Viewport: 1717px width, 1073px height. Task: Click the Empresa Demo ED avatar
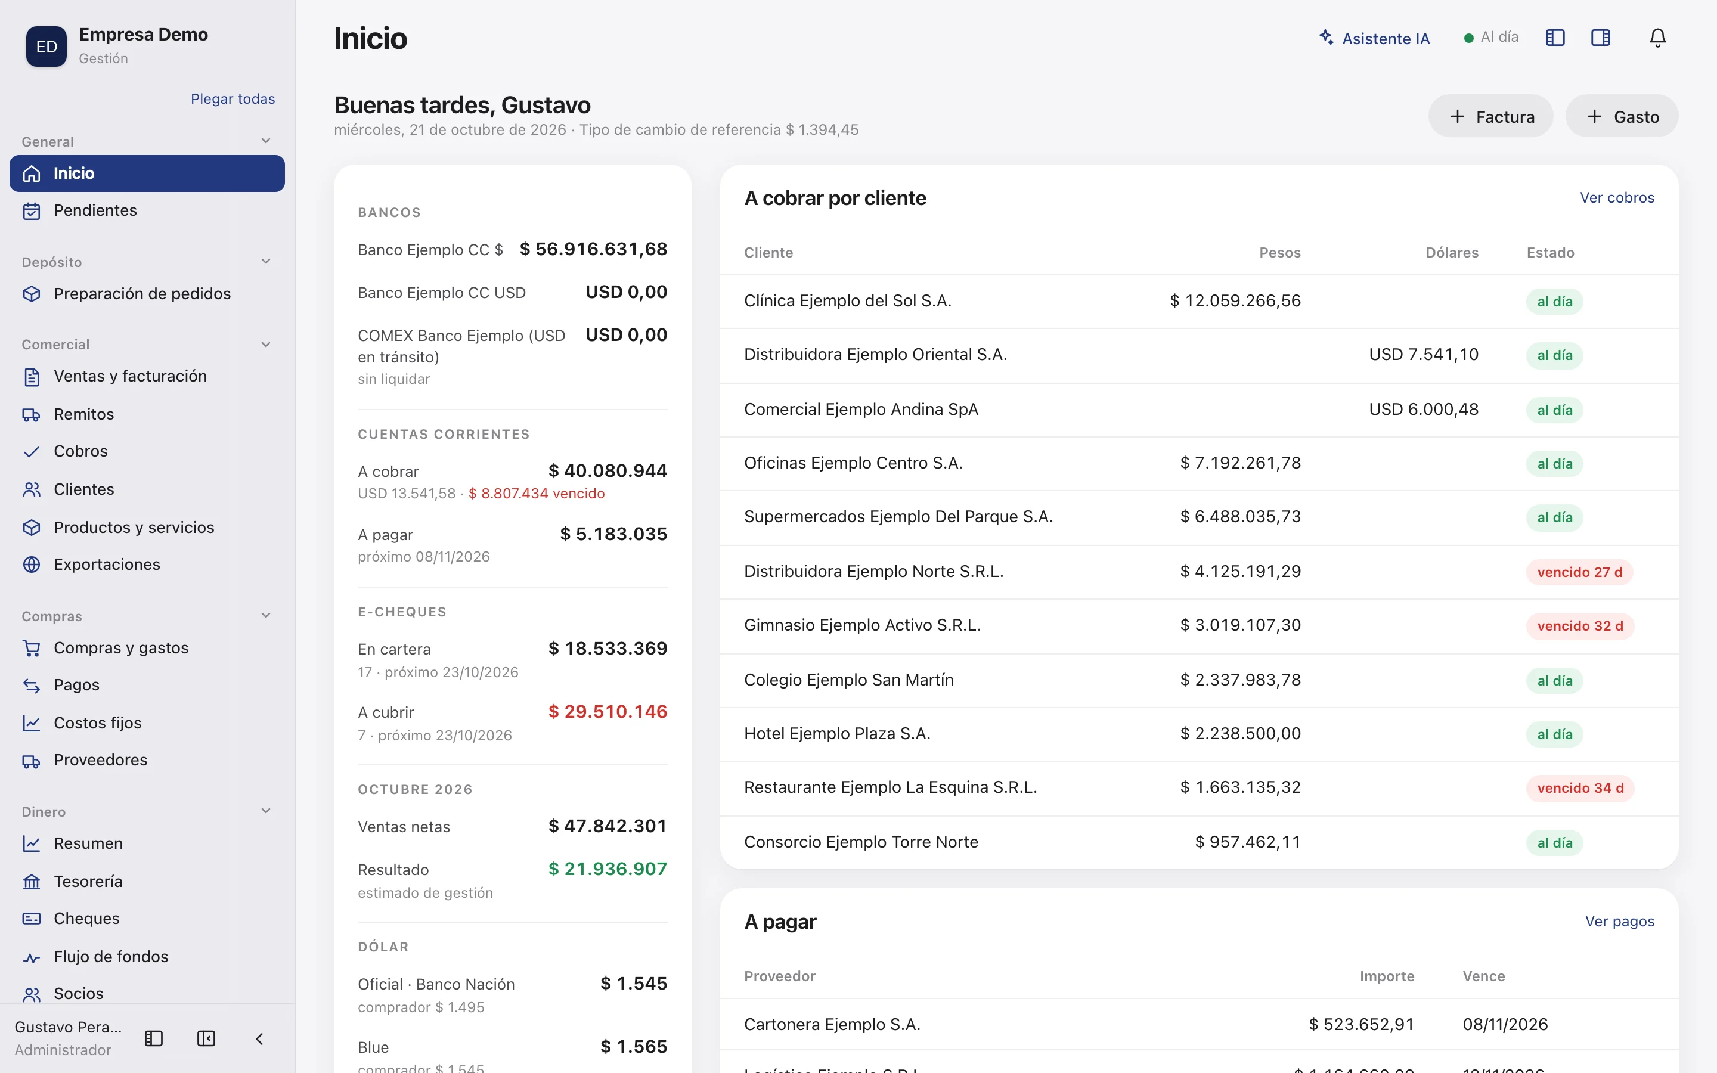coord(46,46)
